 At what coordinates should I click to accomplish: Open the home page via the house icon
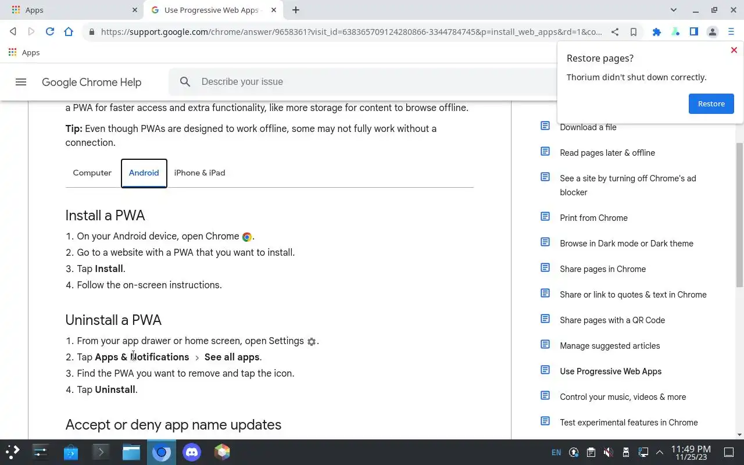coord(69,32)
